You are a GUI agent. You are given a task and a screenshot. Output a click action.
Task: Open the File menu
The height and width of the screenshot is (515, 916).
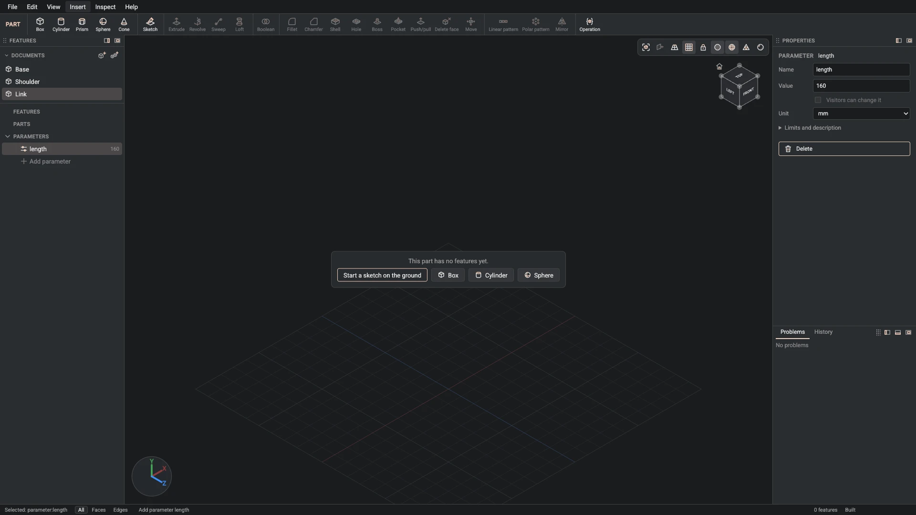point(12,7)
